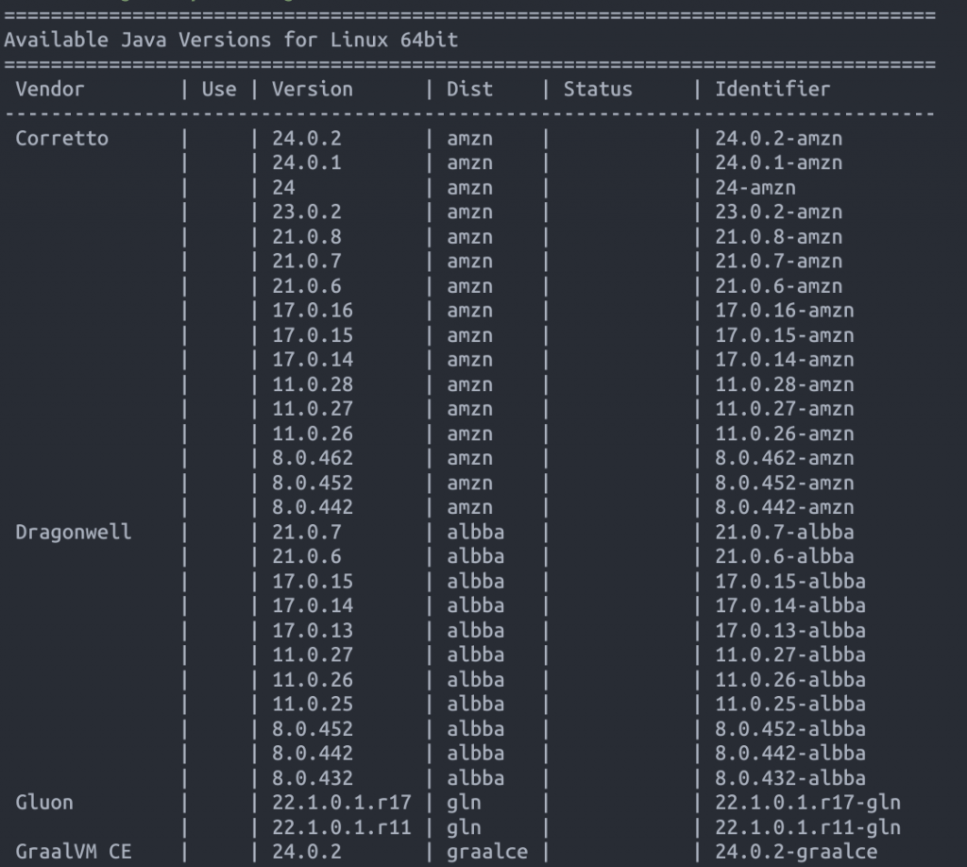Click identifier 8.0.452-albba
The width and height of the screenshot is (967, 867).
point(790,729)
